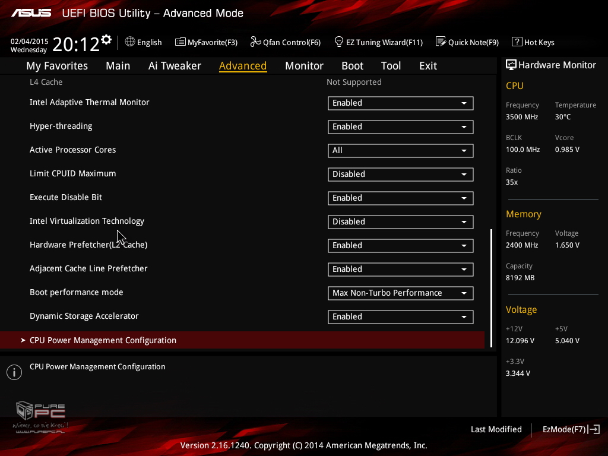The height and width of the screenshot is (456, 608).
Task: Click the 30°C temperature value
Action: tap(563, 117)
